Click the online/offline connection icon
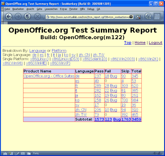 point(155,153)
